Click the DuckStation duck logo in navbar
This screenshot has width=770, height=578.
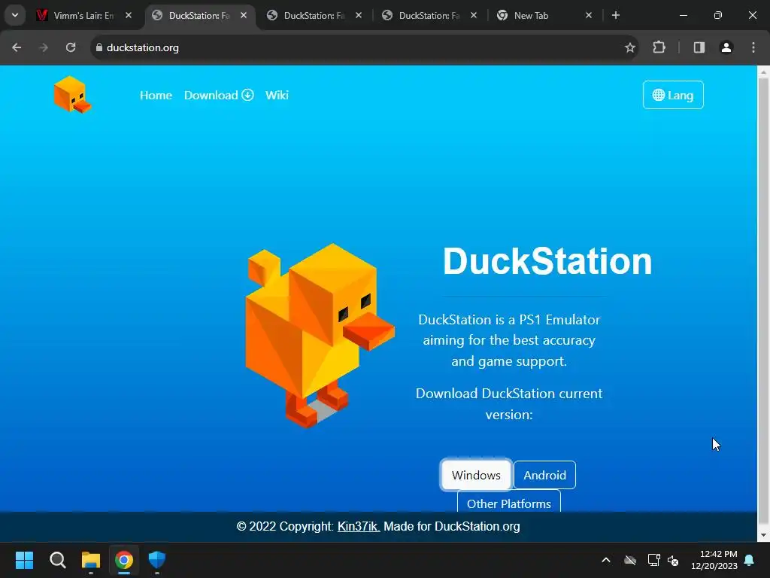click(73, 95)
